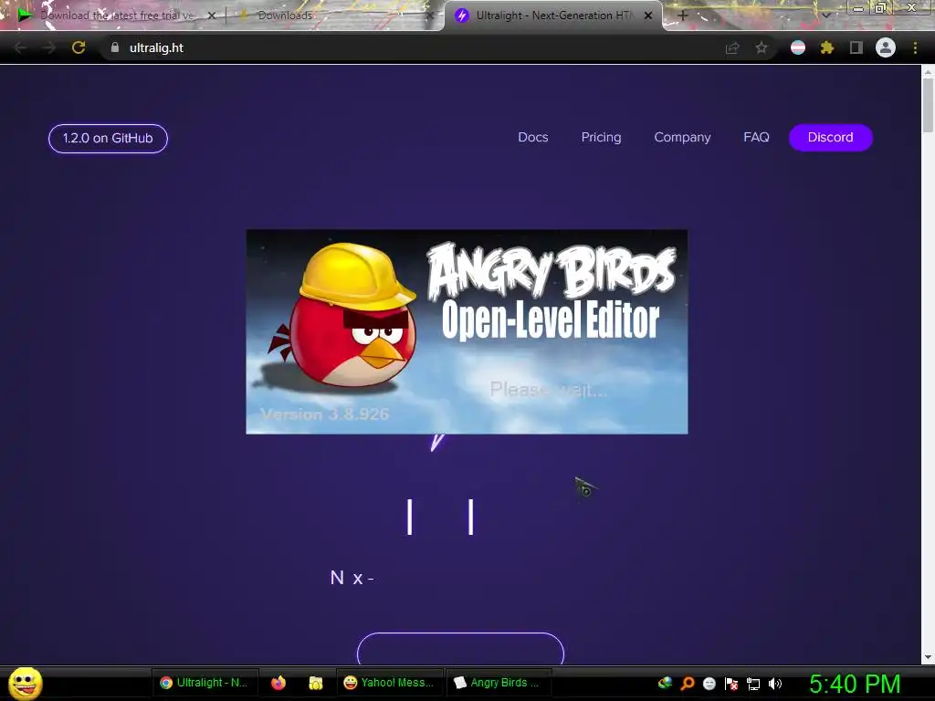Close the Ultralight tab
The image size is (935, 701).
click(648, 16)
